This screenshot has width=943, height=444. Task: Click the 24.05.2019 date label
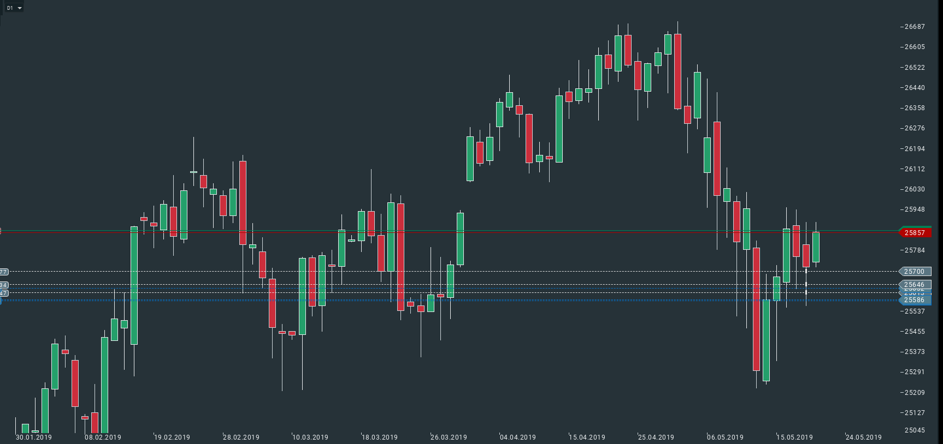[x=864, y=437]
